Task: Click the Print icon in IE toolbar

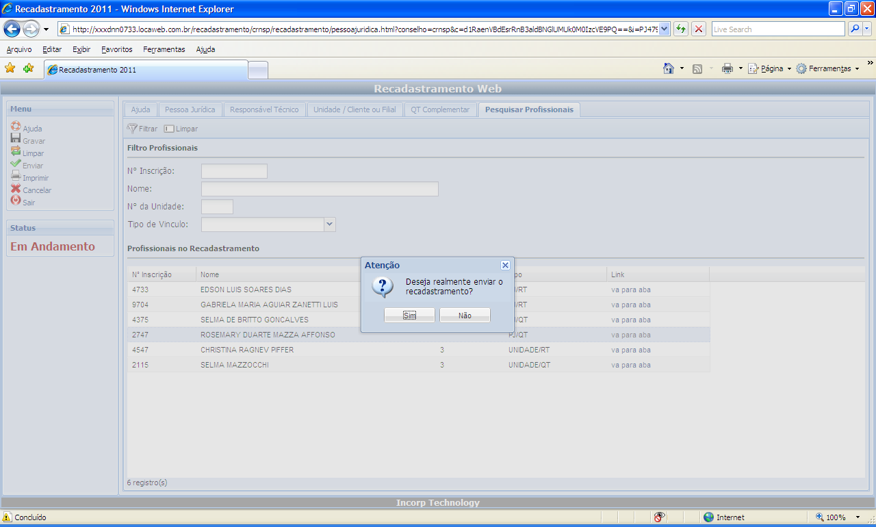Action: 727,68
